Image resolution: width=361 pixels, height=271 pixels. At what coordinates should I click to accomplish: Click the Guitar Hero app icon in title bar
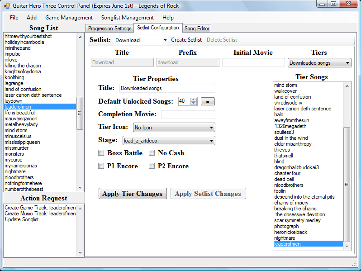point(7,6)
